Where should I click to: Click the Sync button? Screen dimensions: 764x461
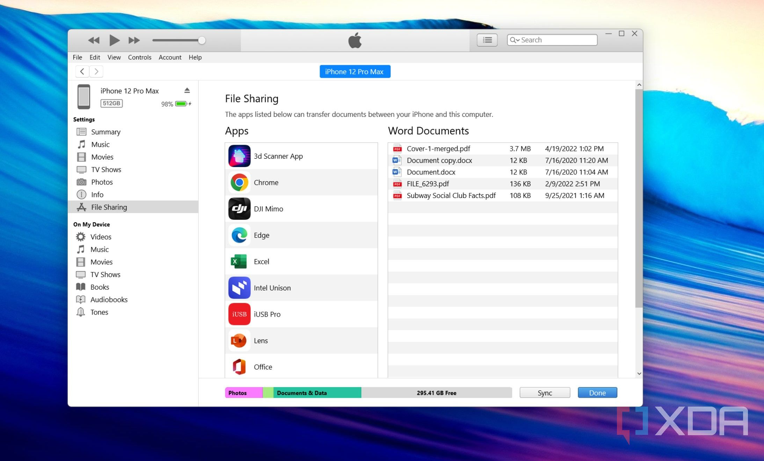545,392
